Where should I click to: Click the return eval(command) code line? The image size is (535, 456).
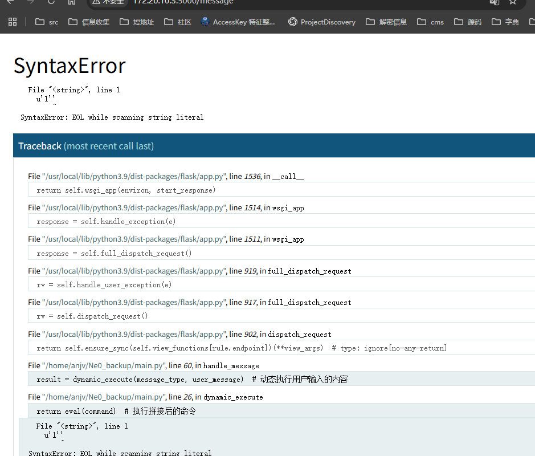116,411
